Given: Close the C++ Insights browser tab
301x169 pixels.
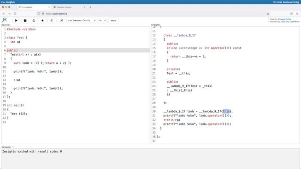Looking at the screenshot, I should pos(49,7).
